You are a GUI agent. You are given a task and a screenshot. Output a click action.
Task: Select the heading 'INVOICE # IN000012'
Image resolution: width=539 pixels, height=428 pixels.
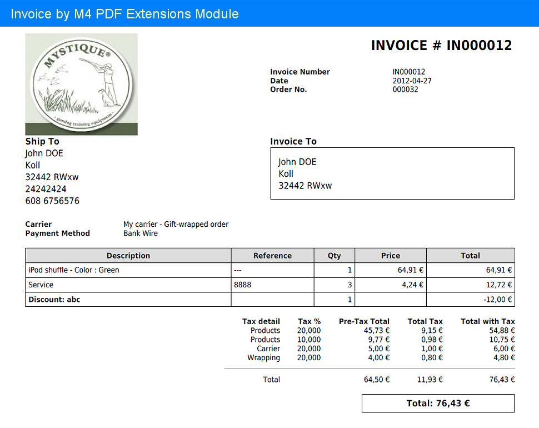tap(441, 46)
